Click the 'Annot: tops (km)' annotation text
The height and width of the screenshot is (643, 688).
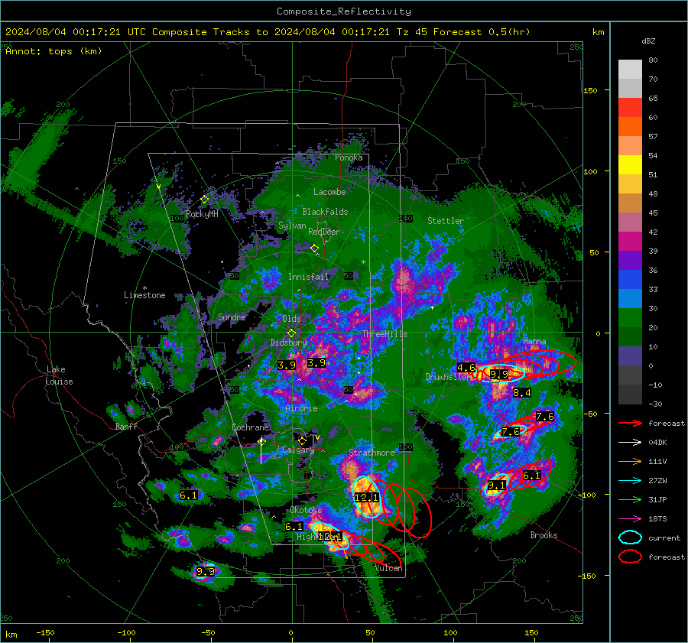[54, 51]
